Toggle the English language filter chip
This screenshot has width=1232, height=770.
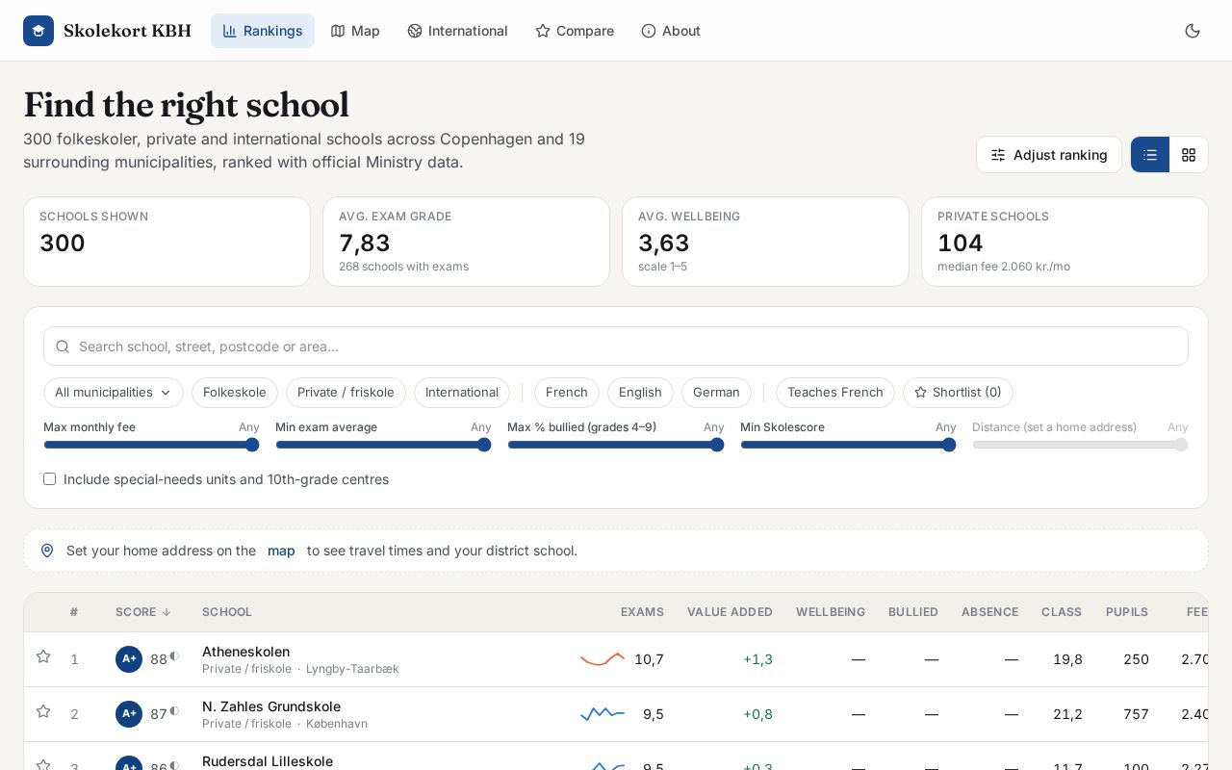click(640, 393)
